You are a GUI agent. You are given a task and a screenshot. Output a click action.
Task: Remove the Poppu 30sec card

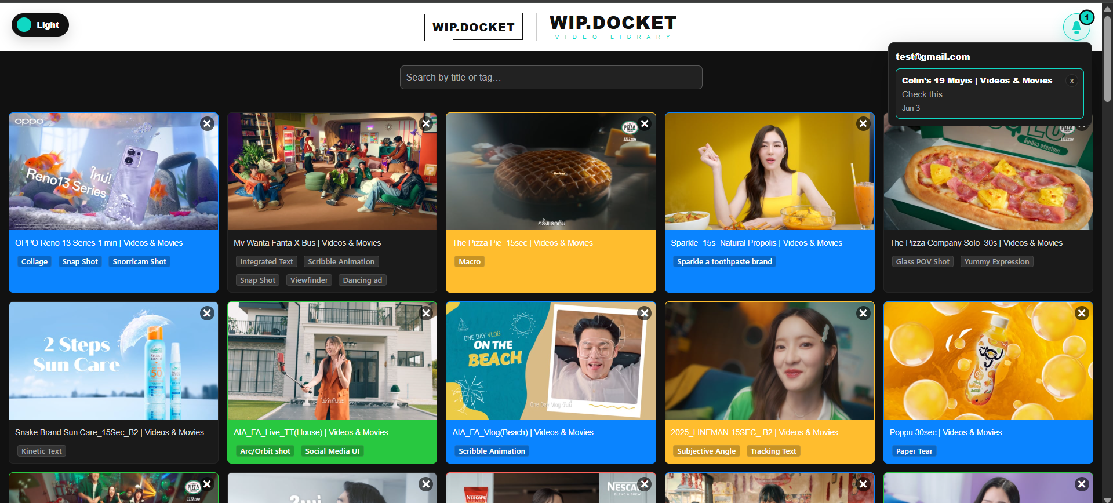point(1082,313)
